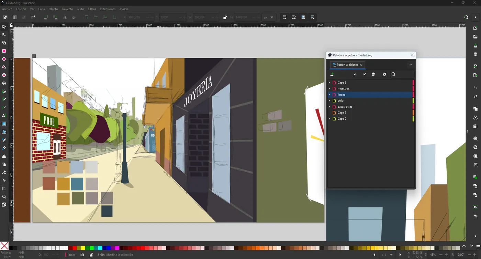
Task: Select the Capa 5 layer row
Action: pyautogui.click(x=370, y=113)
